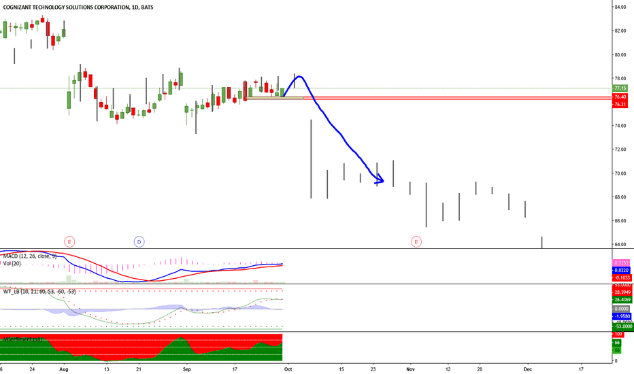Click the red horizontal line at 76.40

457,97
